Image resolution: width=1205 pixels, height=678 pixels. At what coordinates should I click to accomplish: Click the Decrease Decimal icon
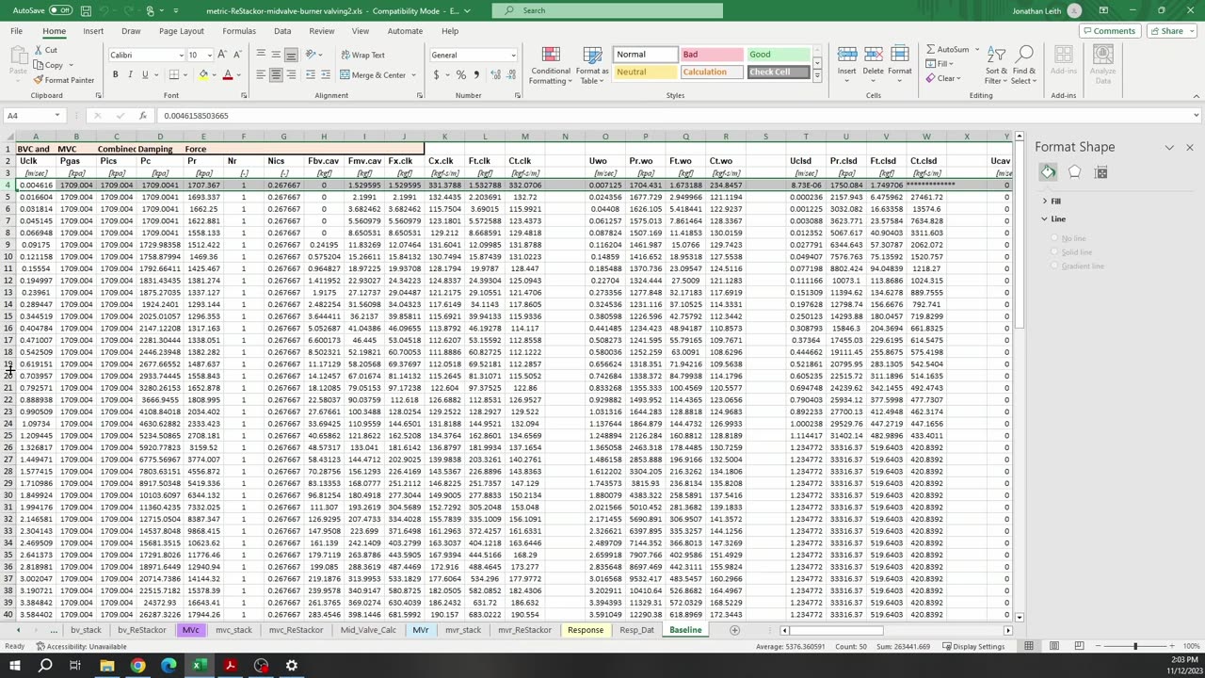(x=511, y=75)
